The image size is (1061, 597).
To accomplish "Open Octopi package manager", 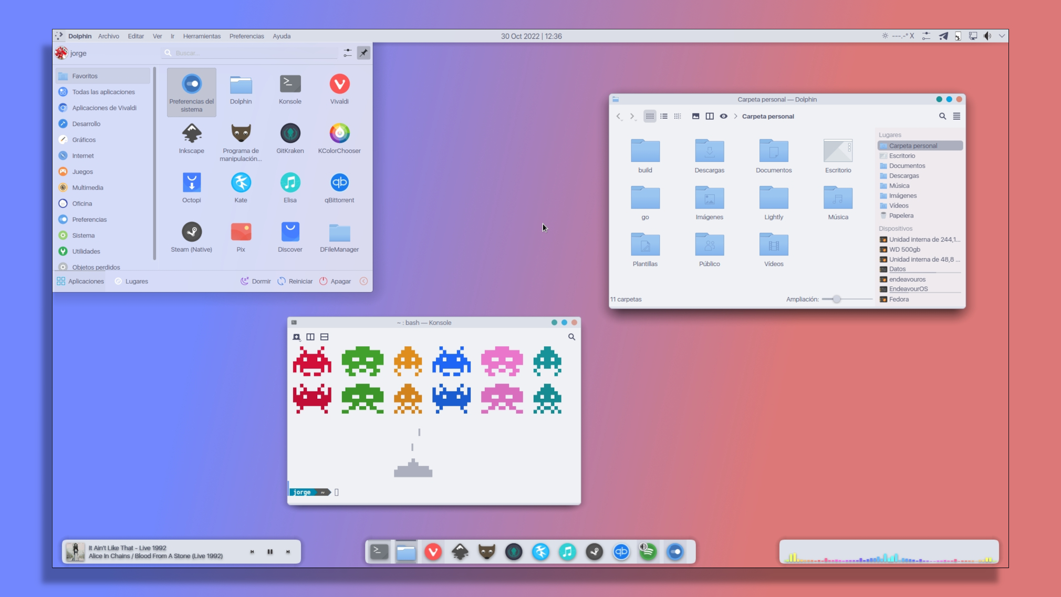I will coord(191,182).
